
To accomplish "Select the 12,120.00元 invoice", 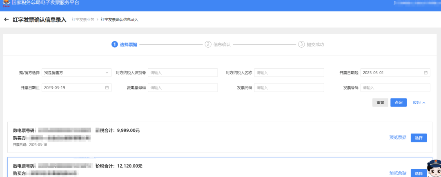I will point(419,173).
